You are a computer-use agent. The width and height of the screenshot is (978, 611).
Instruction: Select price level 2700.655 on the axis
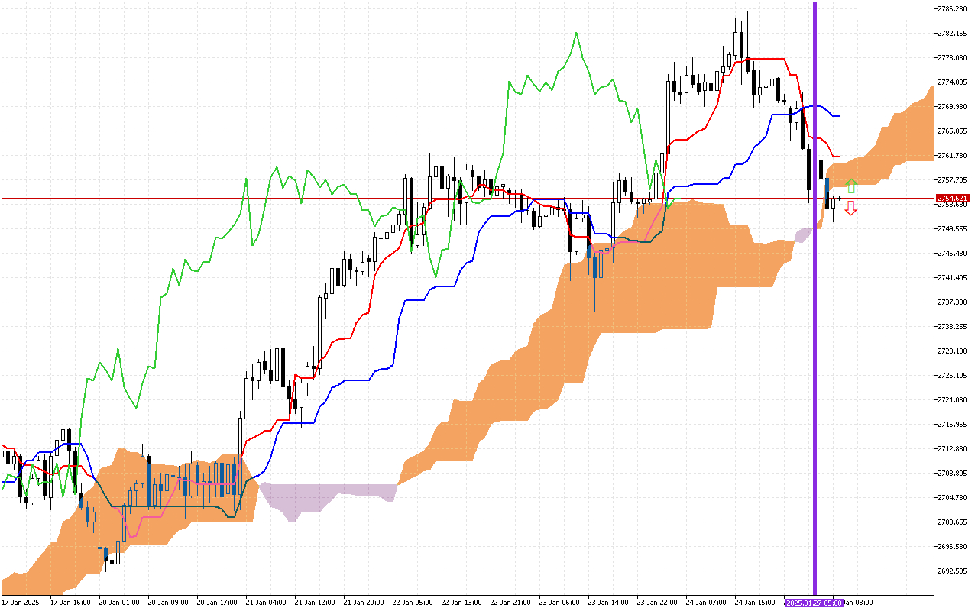[x=951, y=522]
